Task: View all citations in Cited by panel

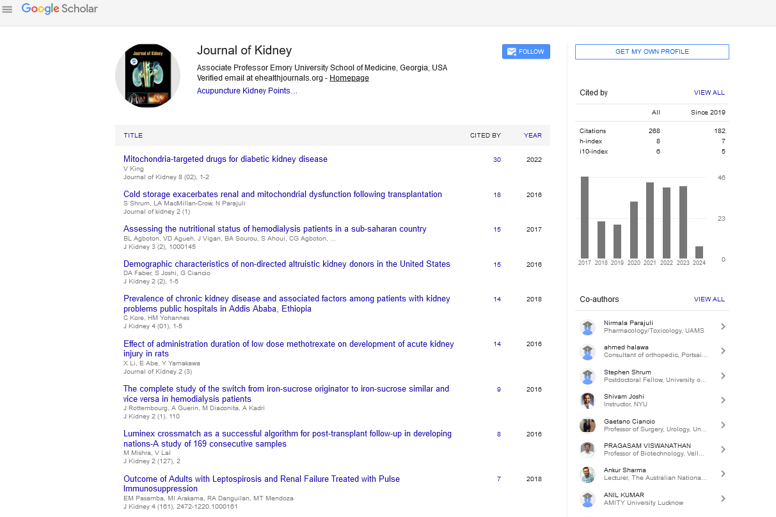Action: (709, 93)
